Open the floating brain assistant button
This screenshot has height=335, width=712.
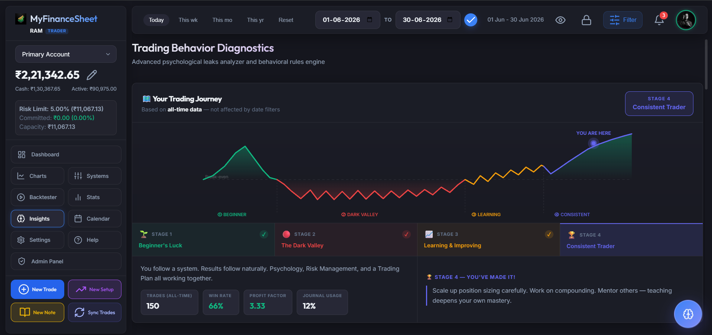click(688, 314)
